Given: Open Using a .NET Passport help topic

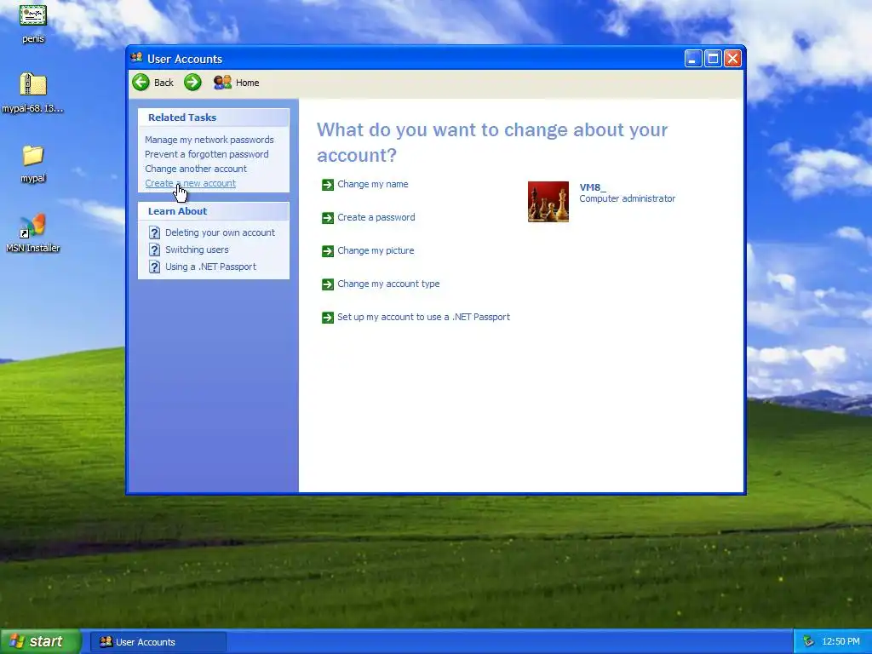Looking at the screenshot, I should click(210, 267).
